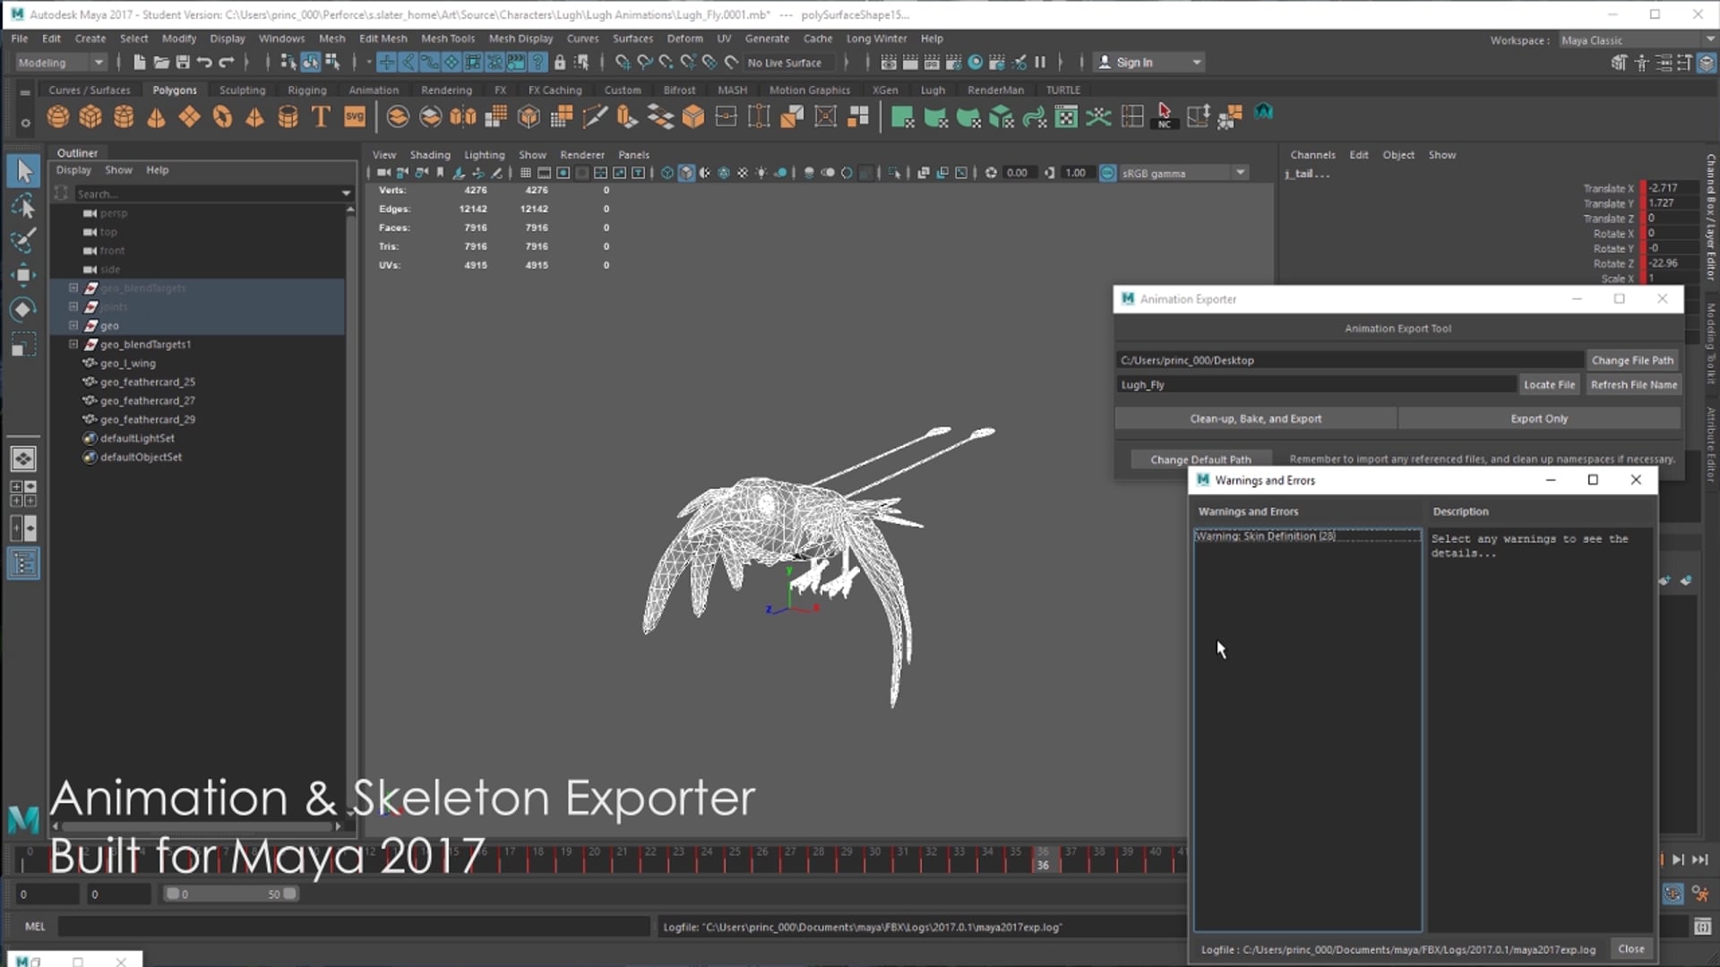The image size is (1720, 967).
Task: Click Clean-up, Bake, and Export button
Action: [x=1255, y=418]
